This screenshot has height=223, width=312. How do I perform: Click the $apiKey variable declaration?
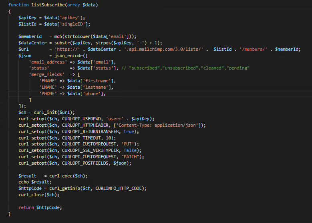[x=28, y=18]
